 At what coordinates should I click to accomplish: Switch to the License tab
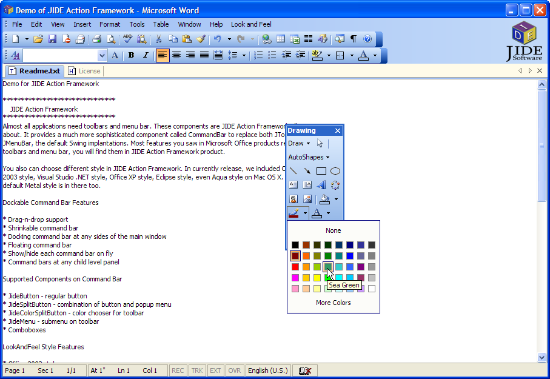click(x=84, y=71)
